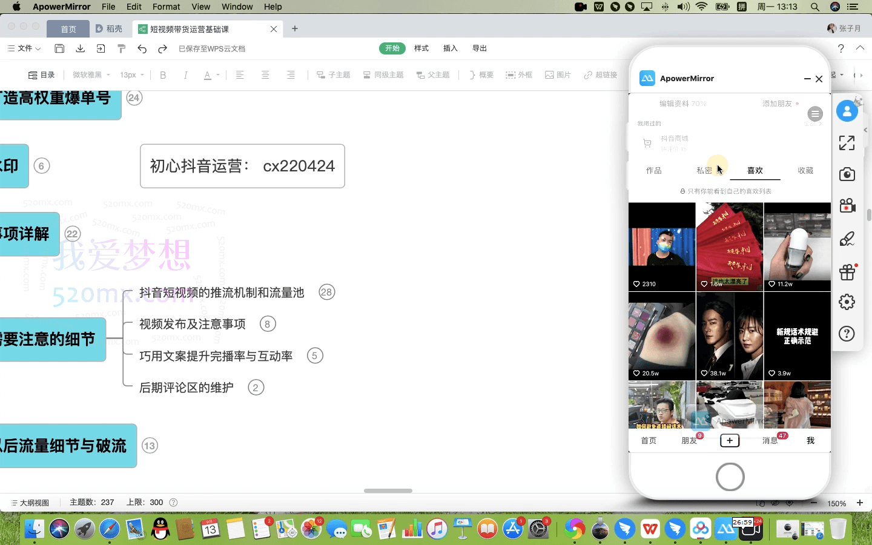The height and width of the screenshot is (545, 872).
Task: Take a screenshot with ApowerMirror's camera icon
Action: 847,174
